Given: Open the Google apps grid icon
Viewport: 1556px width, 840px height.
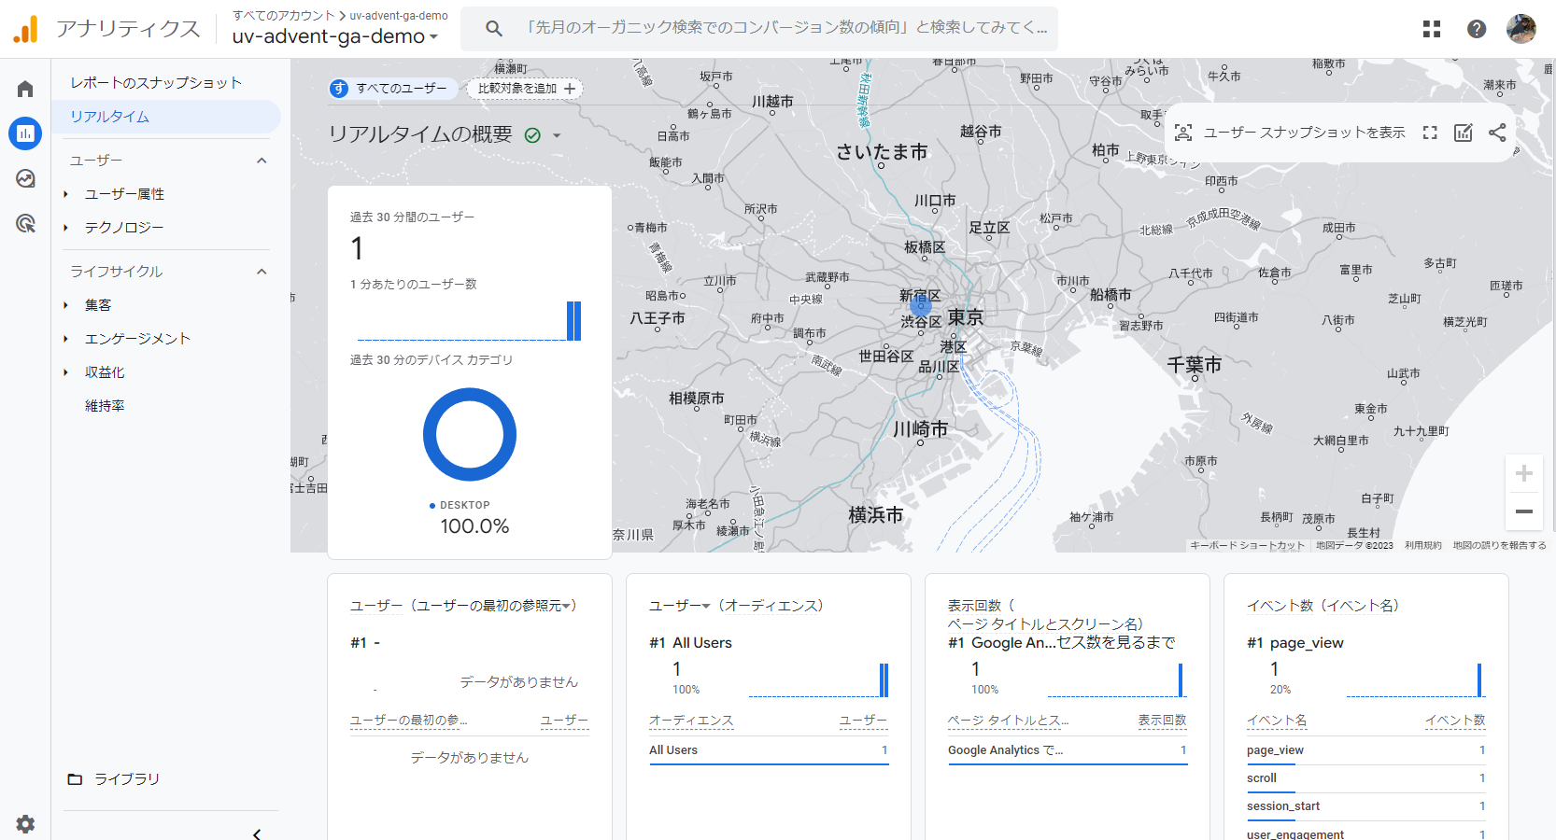Looking at the screenshot, I should tap(1432, 29).
